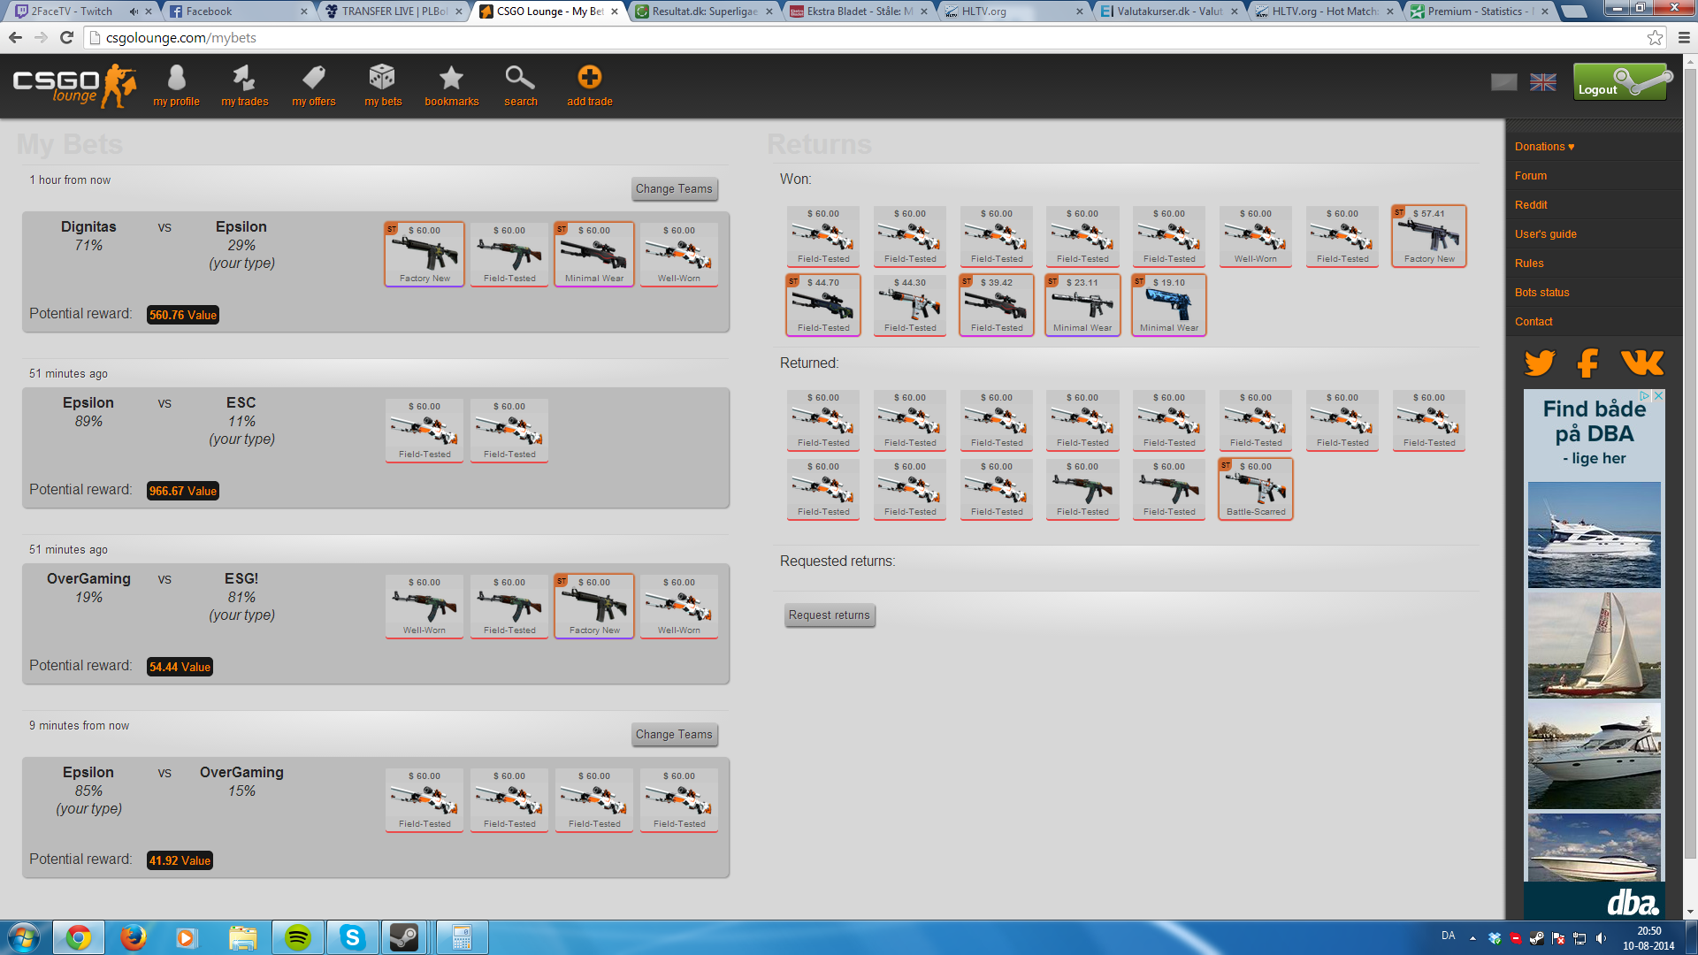
Task: Select the Well-Worn $60.00 won item
Action: pos(1256,236)
